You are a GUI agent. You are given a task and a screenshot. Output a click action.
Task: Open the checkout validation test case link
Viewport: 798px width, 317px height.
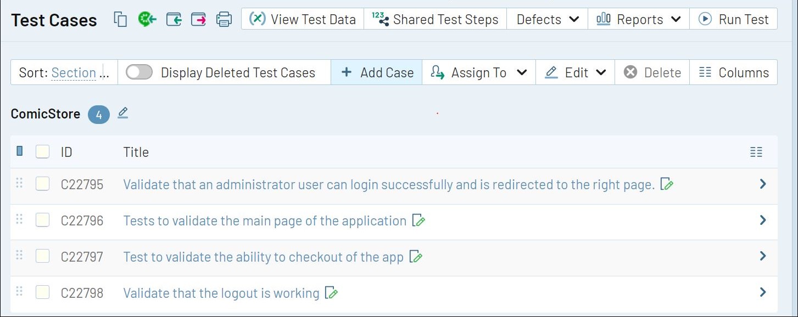click(x=263, y=257)
